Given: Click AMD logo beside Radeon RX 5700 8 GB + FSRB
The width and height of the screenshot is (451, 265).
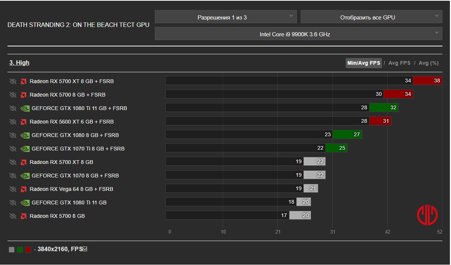Looking at the screenshot, I should pos(24,95).
